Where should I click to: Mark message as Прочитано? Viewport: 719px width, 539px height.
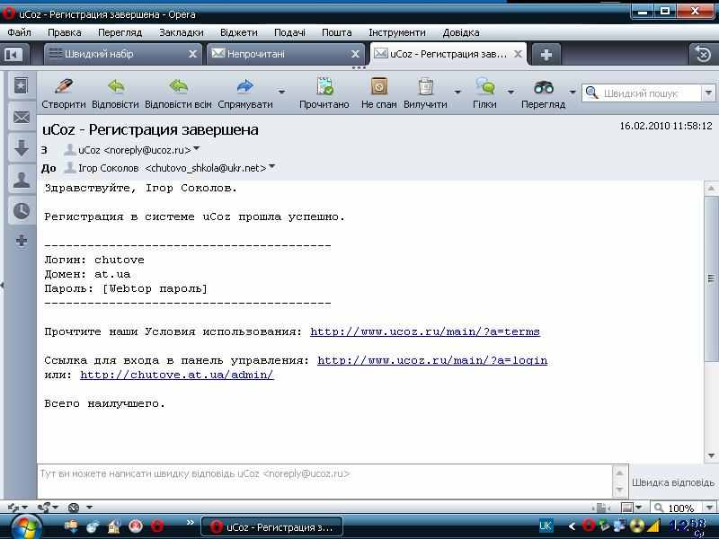[324, 93]
